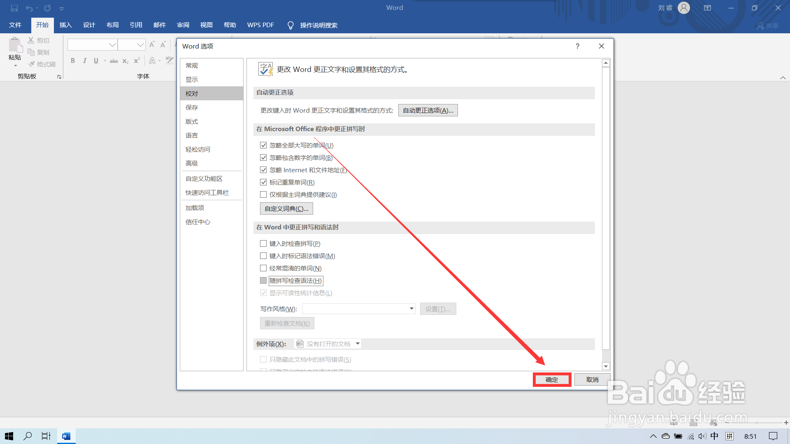Switch to the 设计 ribbon tab
The height and width of the screenshot is (444, 790).
89,25
